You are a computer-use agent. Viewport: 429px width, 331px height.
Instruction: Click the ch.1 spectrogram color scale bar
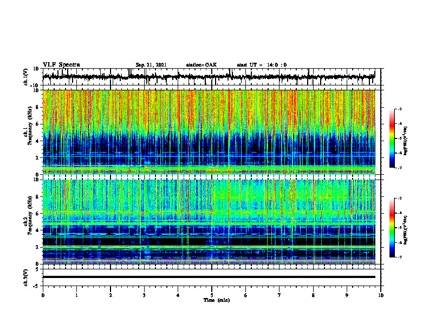pyautogui.click(x=392, y=138)
